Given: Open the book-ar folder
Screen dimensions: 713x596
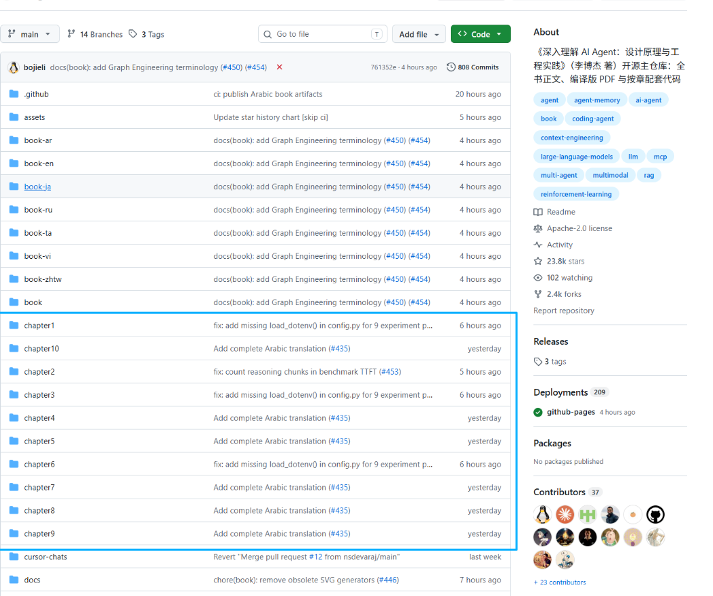Looking at the screenshot, I should pos(37,140).
